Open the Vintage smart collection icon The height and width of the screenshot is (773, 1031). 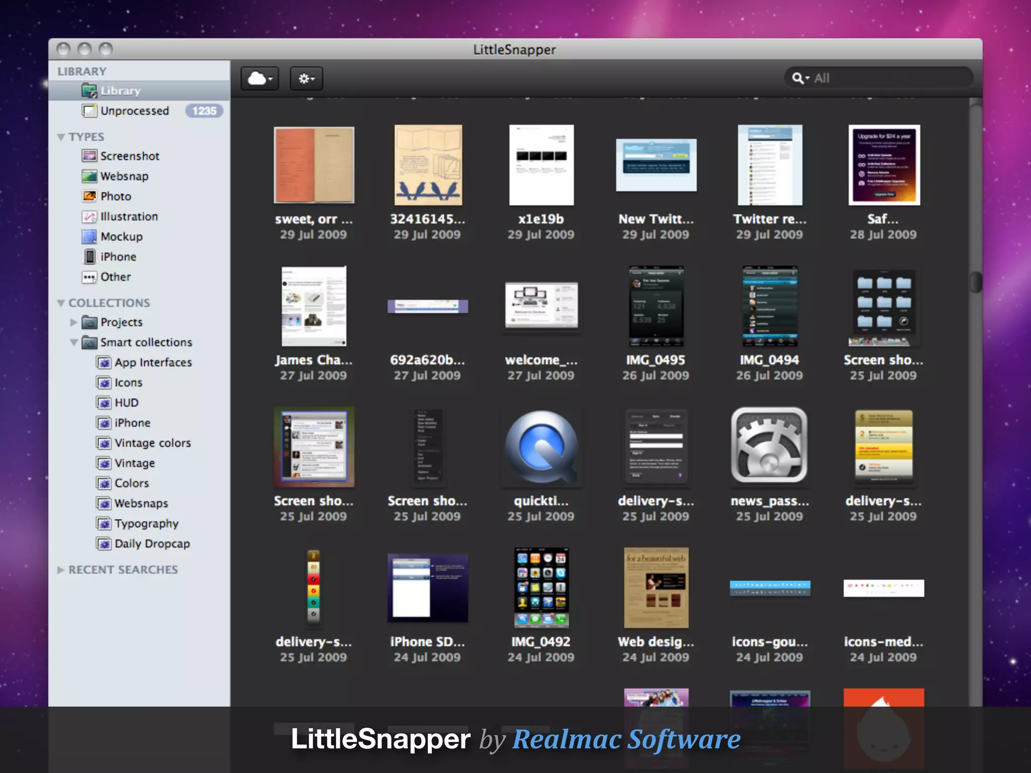pos(104,463)
